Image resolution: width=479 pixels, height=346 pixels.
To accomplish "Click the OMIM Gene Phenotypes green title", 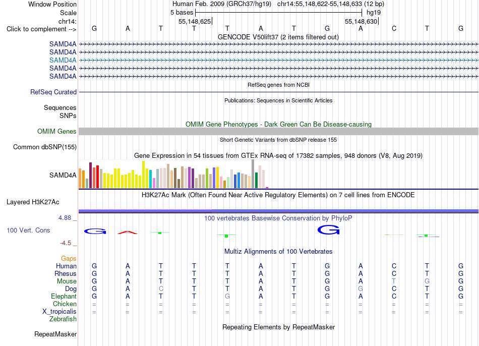I will [278, 125].
